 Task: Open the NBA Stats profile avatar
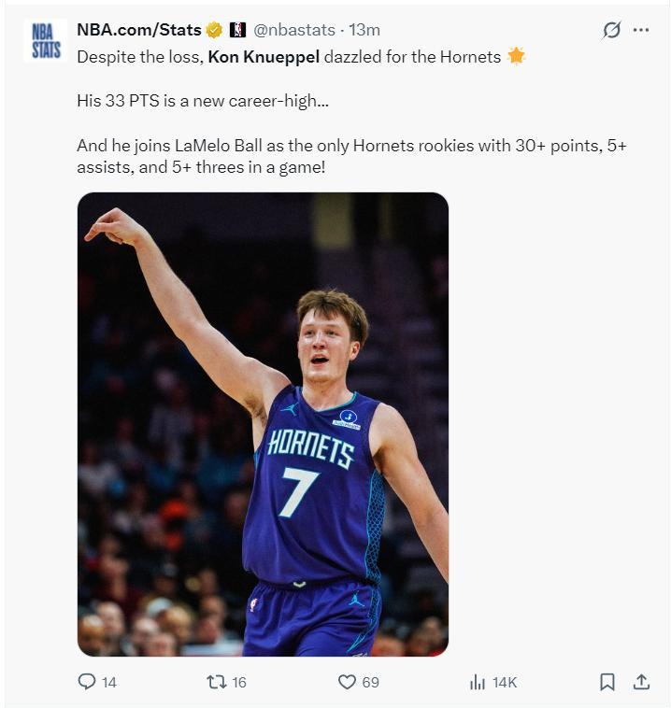click(x=47, y=40)
